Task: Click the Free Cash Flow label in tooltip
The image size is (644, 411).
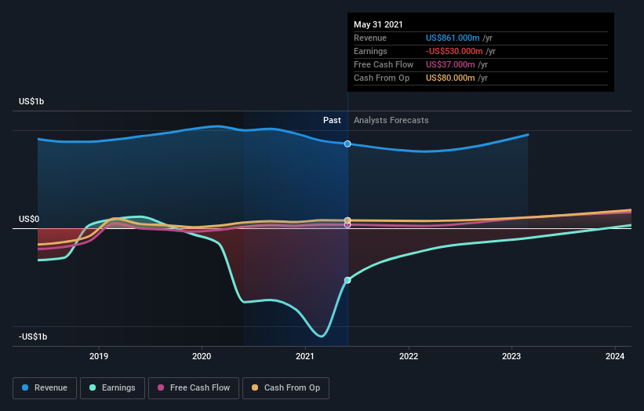Action: [x=384, y=64]
